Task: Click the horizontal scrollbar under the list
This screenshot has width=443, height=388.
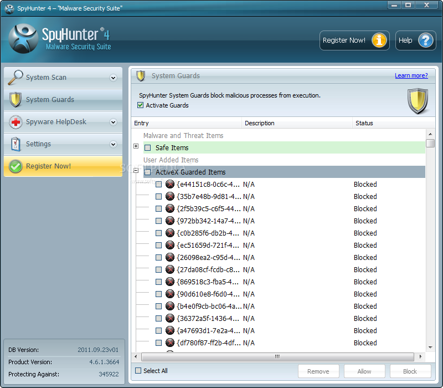Action: point(277,358)
